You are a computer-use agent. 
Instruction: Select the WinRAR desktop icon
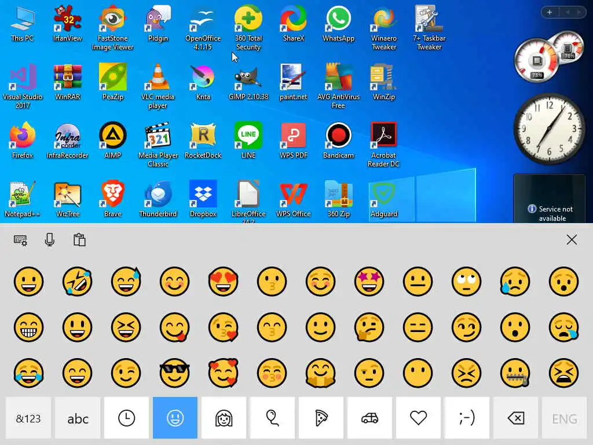point(67,82)
